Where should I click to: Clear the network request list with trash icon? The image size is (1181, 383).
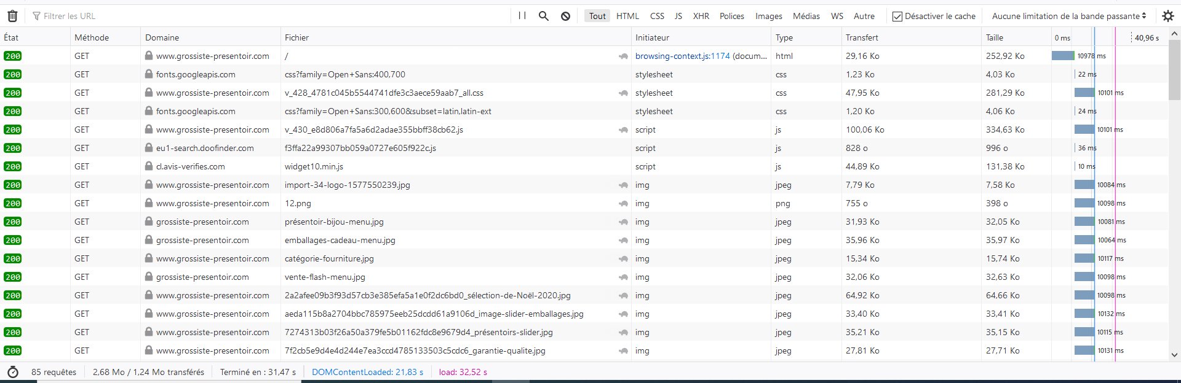click(12, 16)
